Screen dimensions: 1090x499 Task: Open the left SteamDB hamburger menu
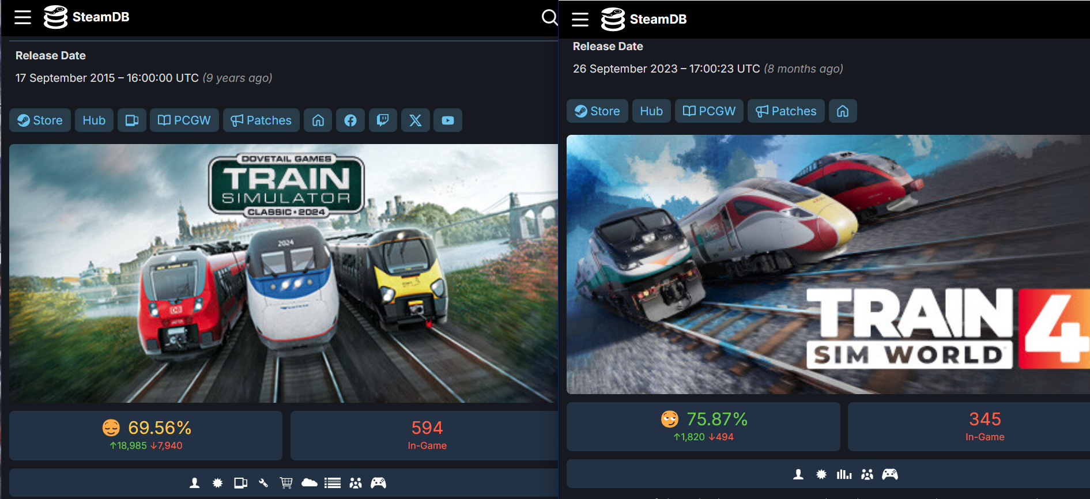pyautogui.click(x=23, y=17)
